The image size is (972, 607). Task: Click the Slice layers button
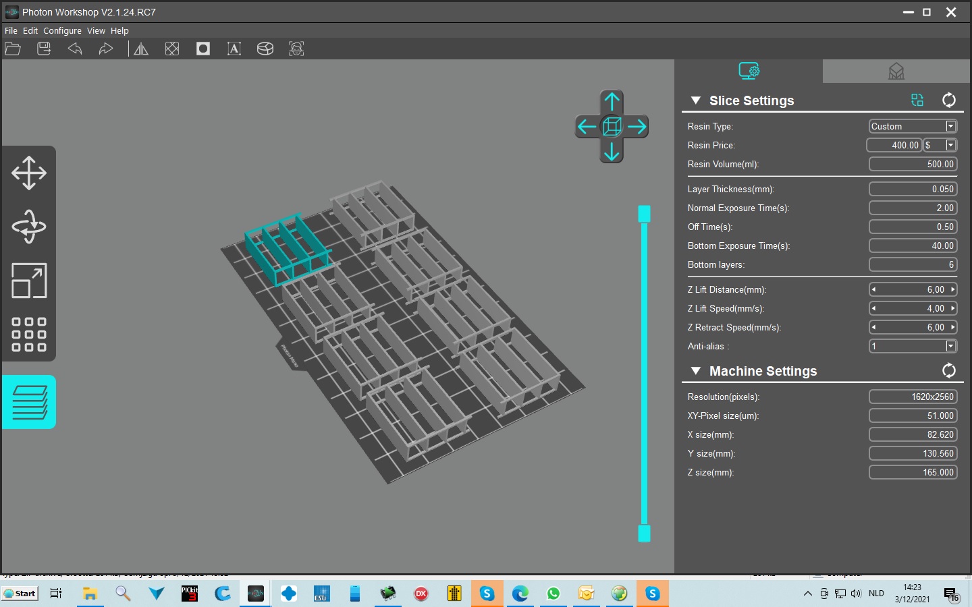[29, 402]
